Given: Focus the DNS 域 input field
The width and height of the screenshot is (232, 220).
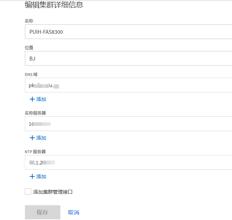Looking at the screenshot, I should pyautogui.click(x=128, y=85).
